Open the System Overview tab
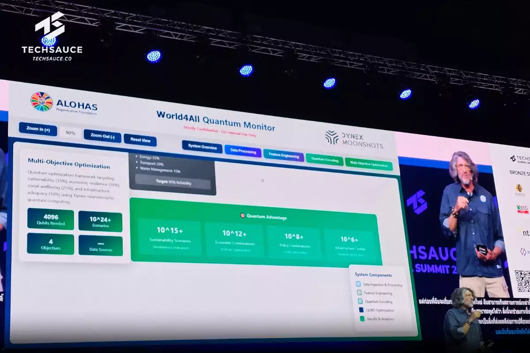 click(x=202, y=147)
